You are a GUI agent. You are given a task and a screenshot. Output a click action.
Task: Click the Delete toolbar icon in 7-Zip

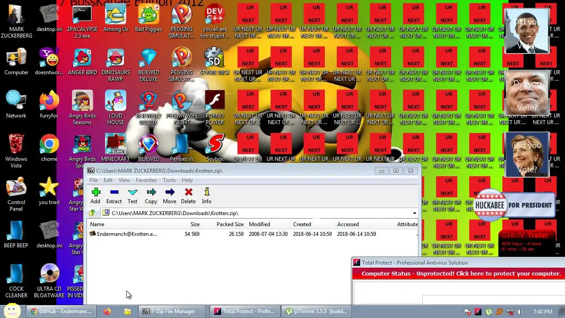tap(188, 196)
